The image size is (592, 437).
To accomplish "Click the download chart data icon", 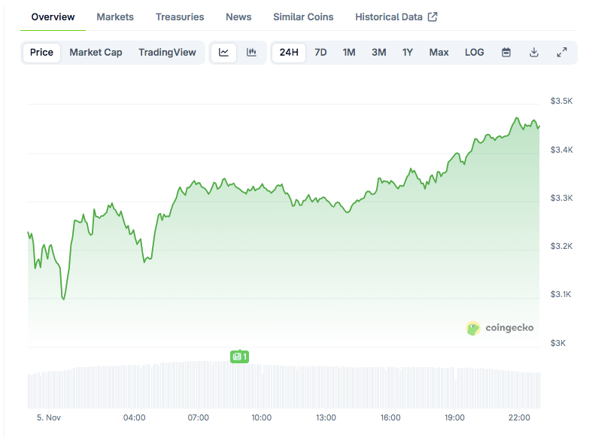I will 534,53.
